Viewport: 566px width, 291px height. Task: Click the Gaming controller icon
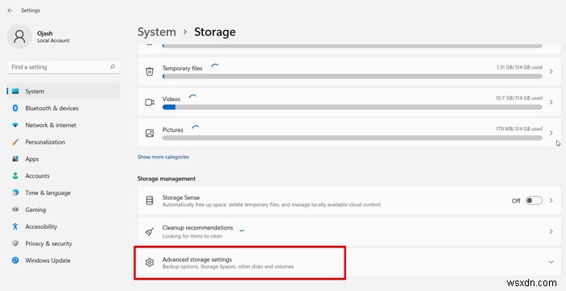(x=15, y=209)
